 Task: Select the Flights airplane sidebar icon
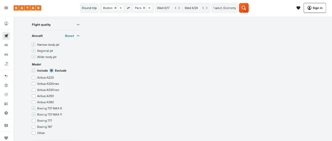tap(6, 36)
